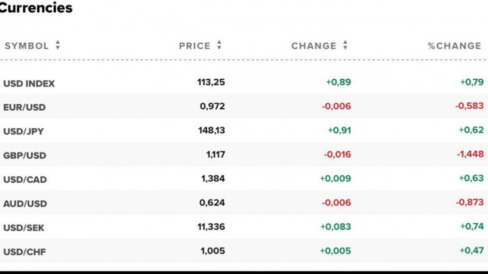Click the USD/JPY change value +0,91
Screen dimensions: 488x274
[339, 130]
